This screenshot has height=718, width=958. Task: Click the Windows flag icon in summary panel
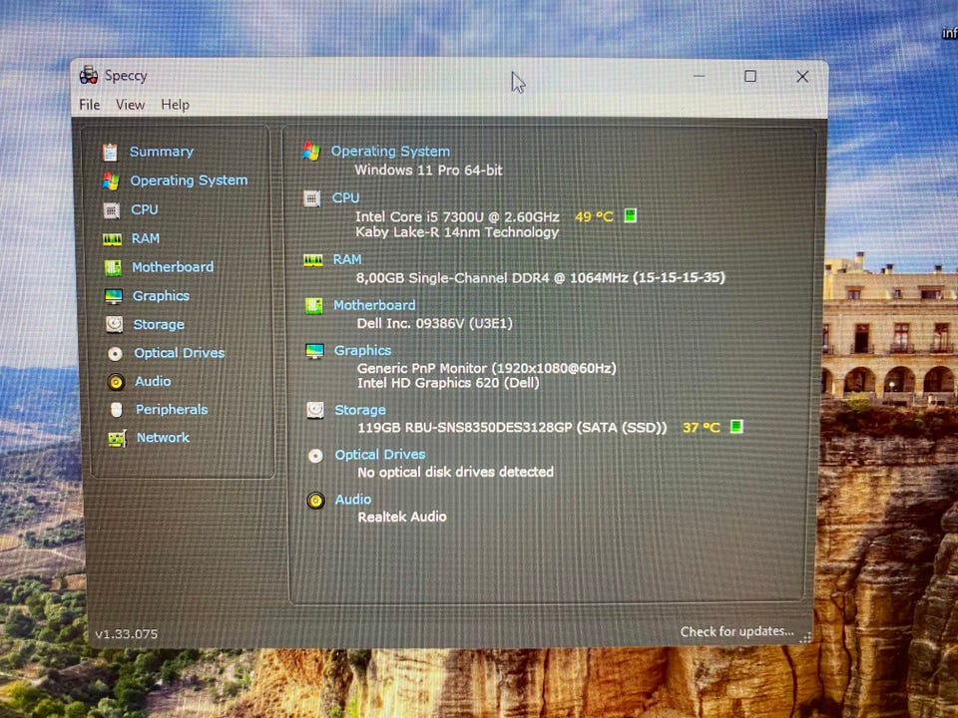pos(311,151)
